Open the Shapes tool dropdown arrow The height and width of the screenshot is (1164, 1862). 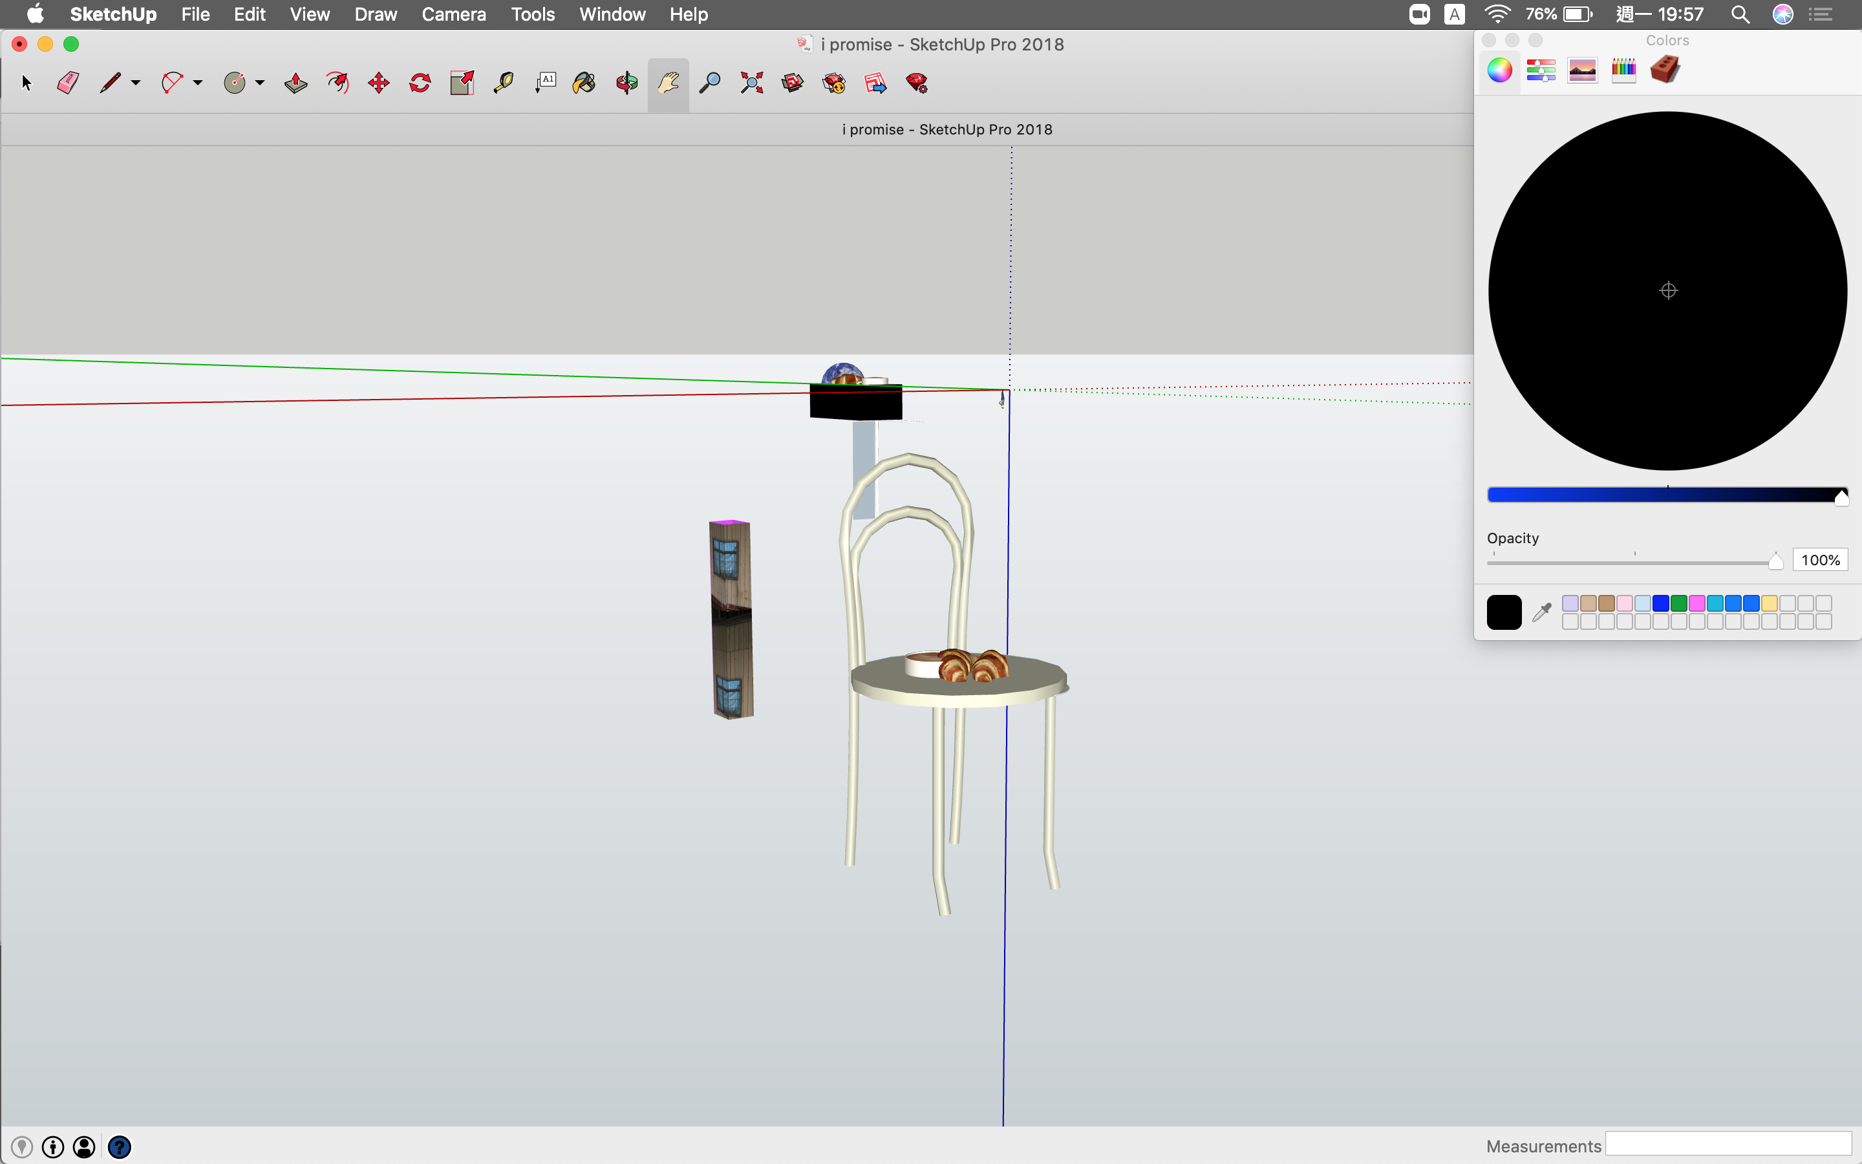pyautogui.click(x=260, y=83)
